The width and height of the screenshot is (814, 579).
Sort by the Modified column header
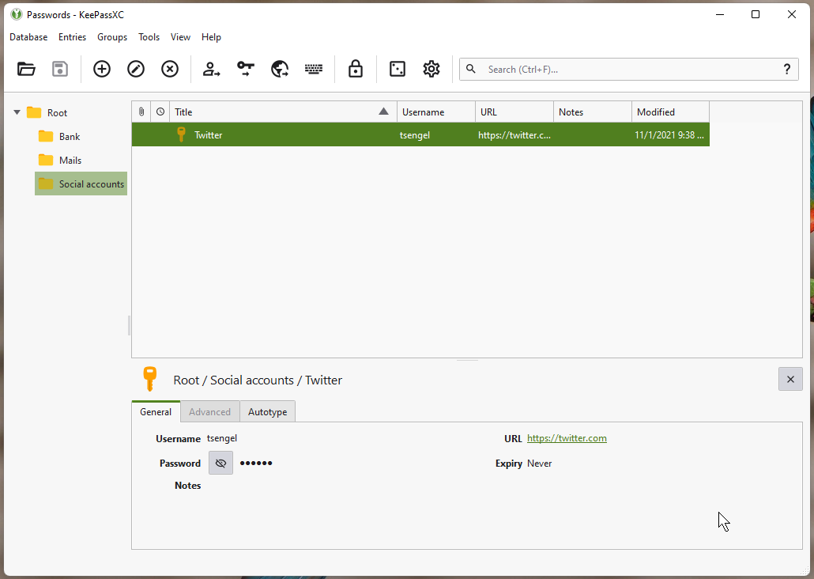[x=670, y=112]
